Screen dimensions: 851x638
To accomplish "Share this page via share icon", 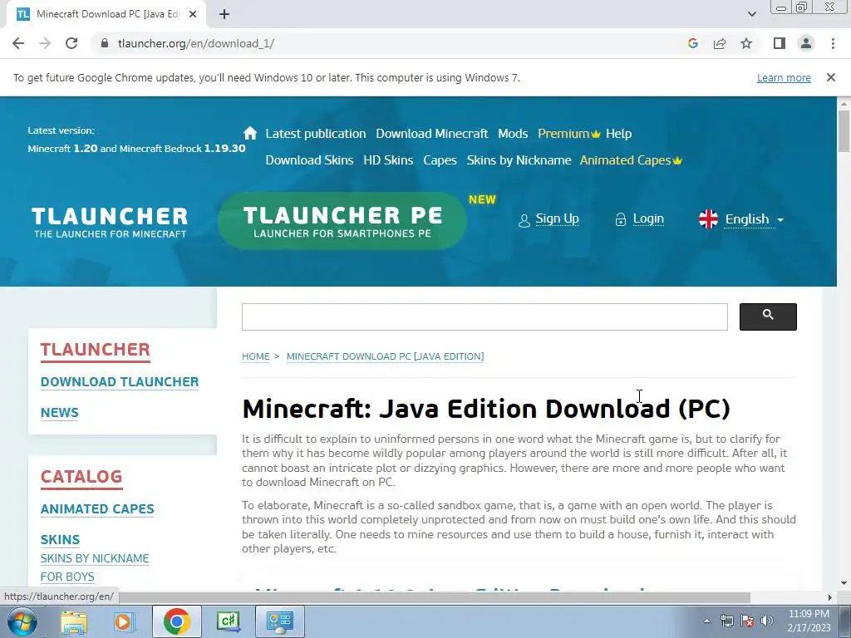I will 720,43.
